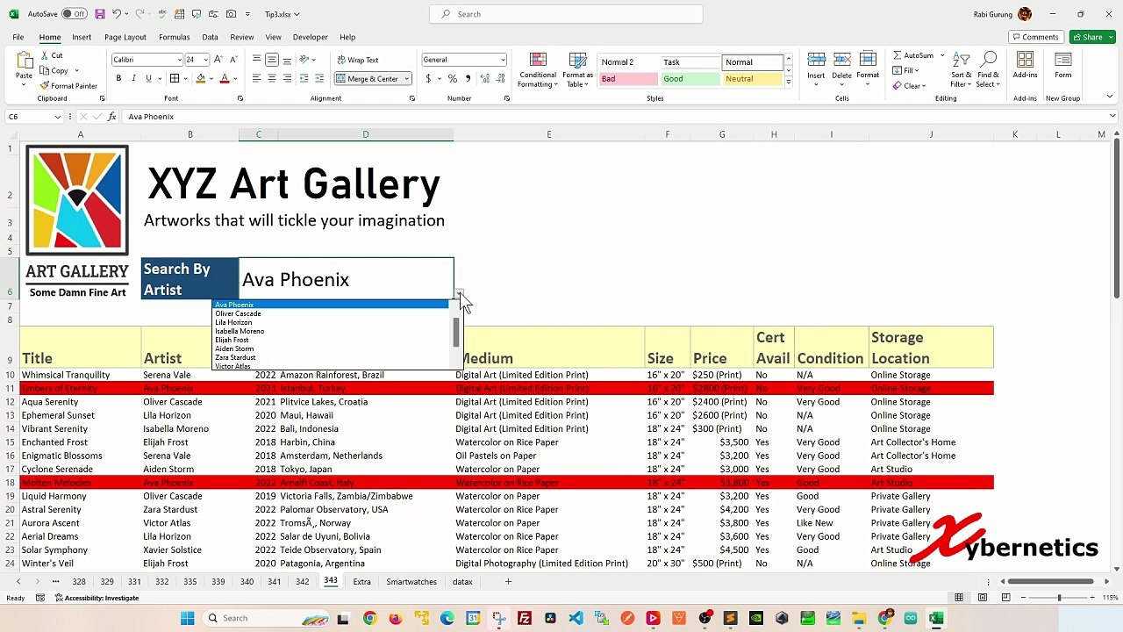This screenshot has width=1123, height=632.
Task: Select Oliver Cascade in dropdown list
Action: [x=239, y=313]
